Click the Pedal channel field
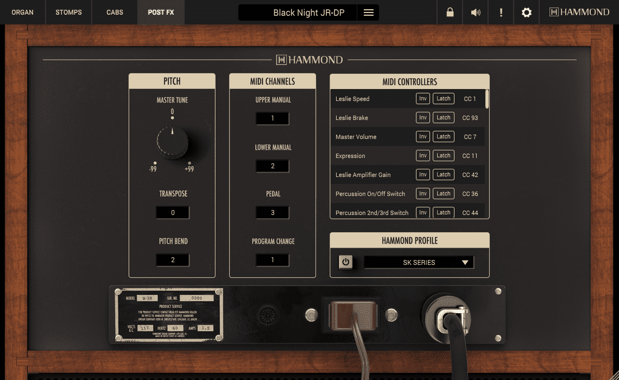The width and height of the screenshot is (619, 380). 273,213
